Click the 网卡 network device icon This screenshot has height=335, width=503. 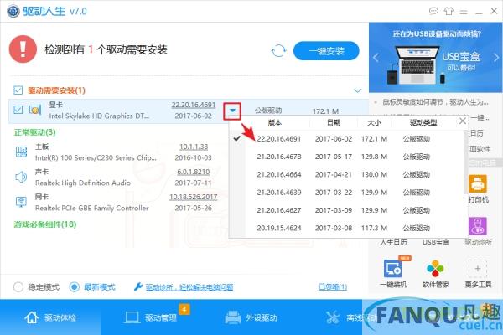tap(21, 202)
